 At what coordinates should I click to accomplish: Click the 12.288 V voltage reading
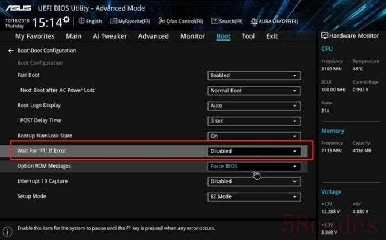pyautogui.click(x=331, y=211)
